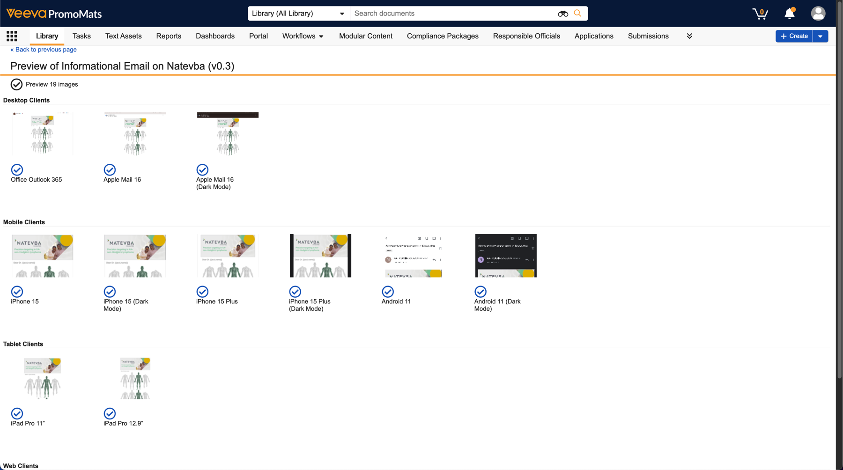
Task: Uncheck Office Outlook 365 preview
Action: pyautogui.click(x=17, y=169)
